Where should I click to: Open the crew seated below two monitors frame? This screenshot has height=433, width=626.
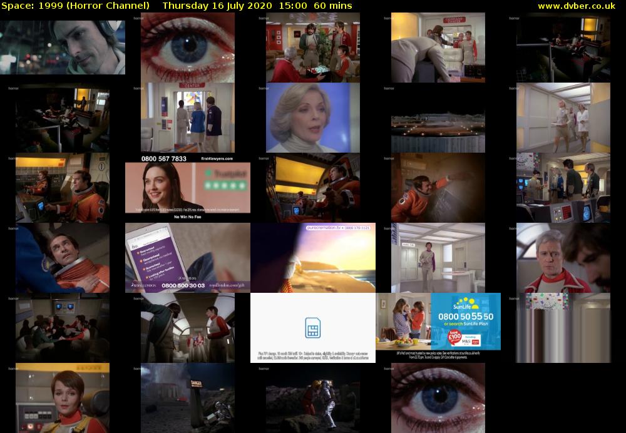[62, 328]
